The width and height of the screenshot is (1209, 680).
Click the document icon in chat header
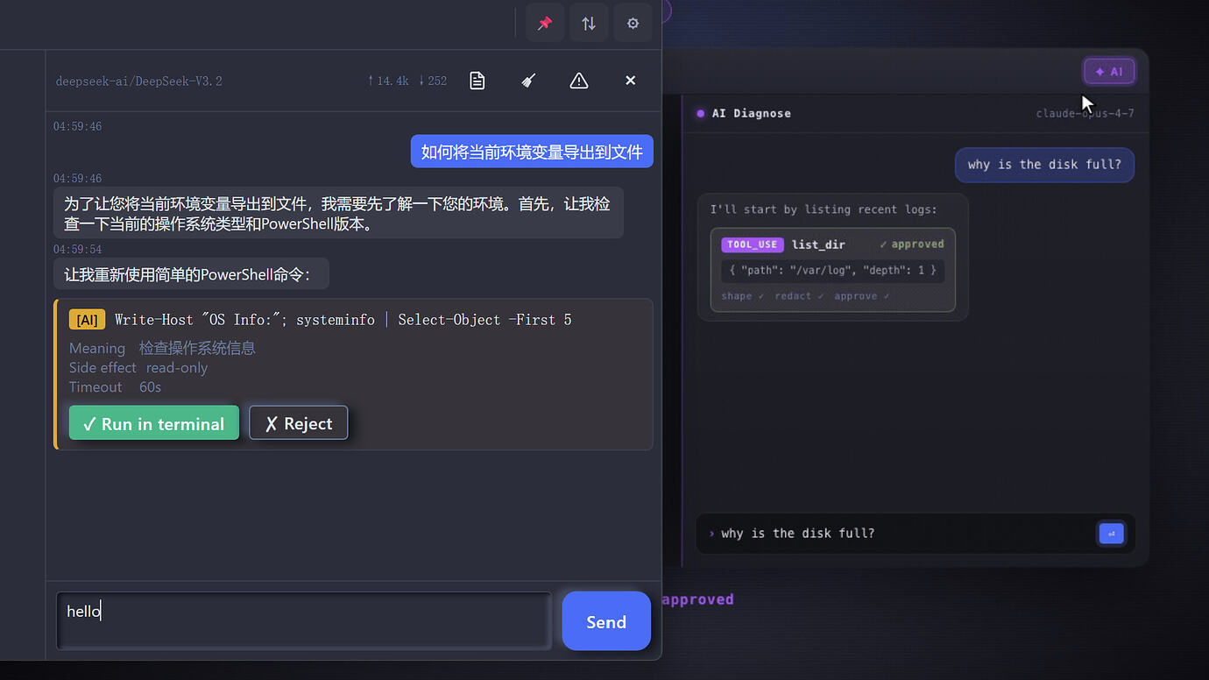click(x=477, y=81)
